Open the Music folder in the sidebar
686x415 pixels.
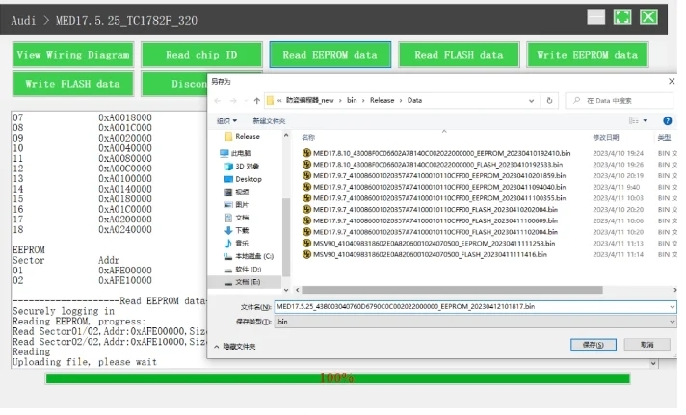(237, 244)
